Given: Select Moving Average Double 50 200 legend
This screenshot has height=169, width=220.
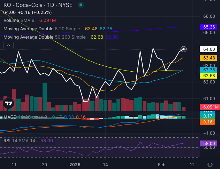Looking at the screenshot, I should [x=43, y=37].
